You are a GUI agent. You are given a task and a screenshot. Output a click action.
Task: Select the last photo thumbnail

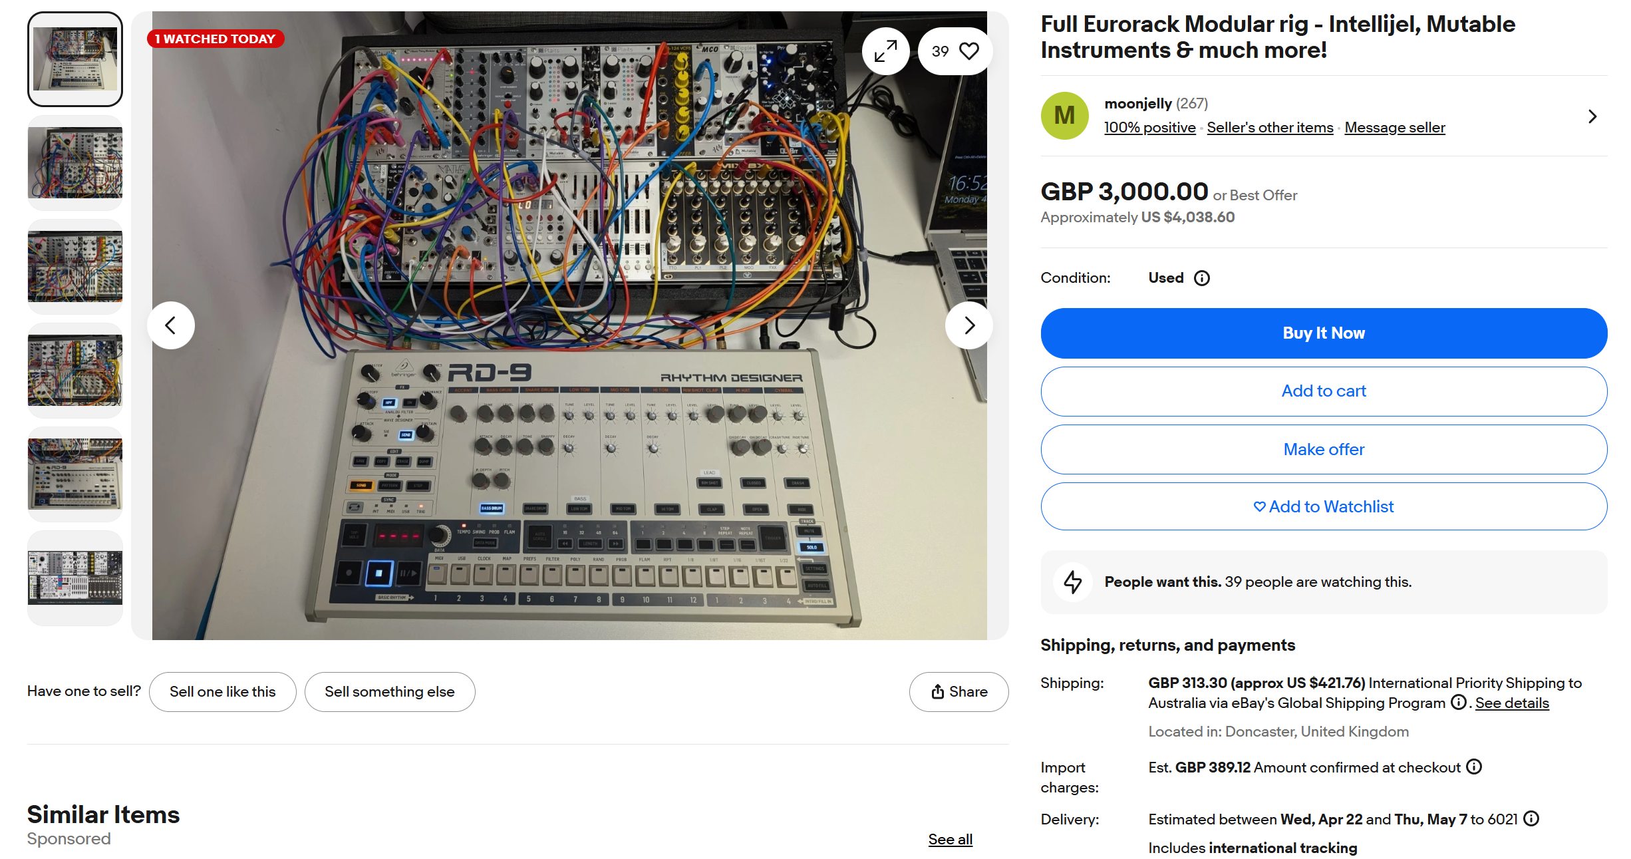(75, 578)
